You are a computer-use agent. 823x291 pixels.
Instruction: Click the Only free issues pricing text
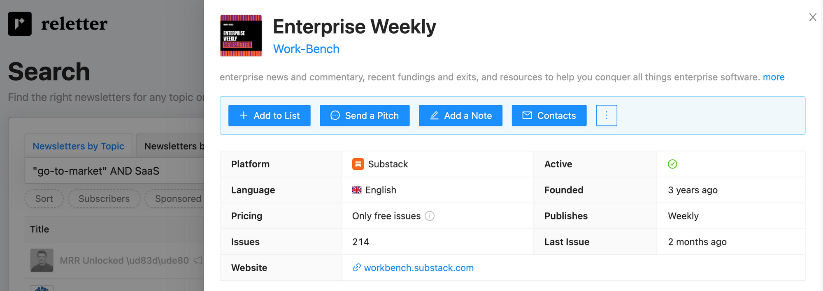pos(386,216)
